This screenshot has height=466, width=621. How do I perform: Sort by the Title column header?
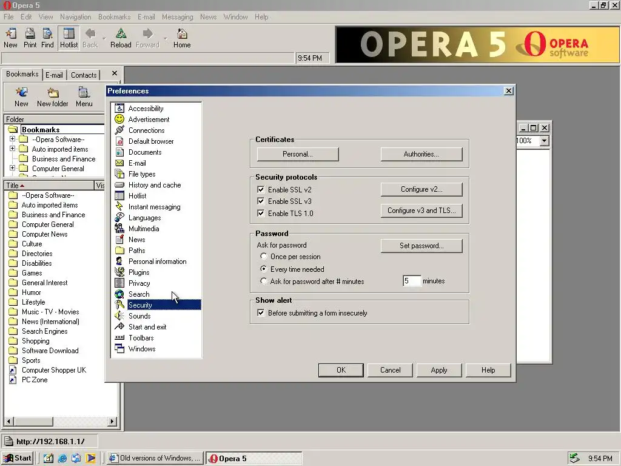49,185
